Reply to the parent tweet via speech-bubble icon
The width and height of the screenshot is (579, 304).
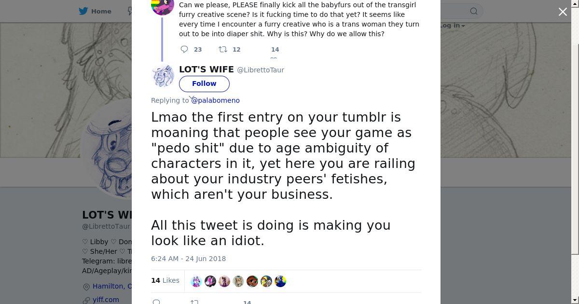point(184,49)
